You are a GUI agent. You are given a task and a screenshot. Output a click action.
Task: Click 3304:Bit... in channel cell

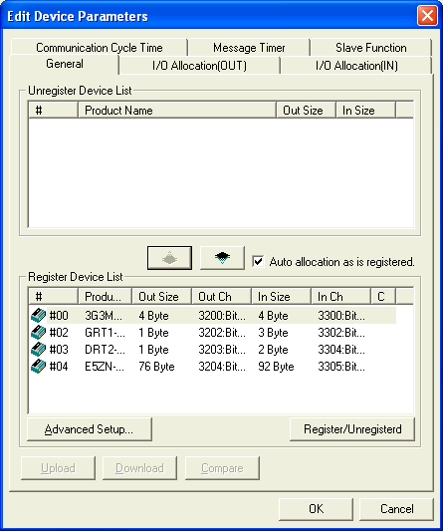341,350
